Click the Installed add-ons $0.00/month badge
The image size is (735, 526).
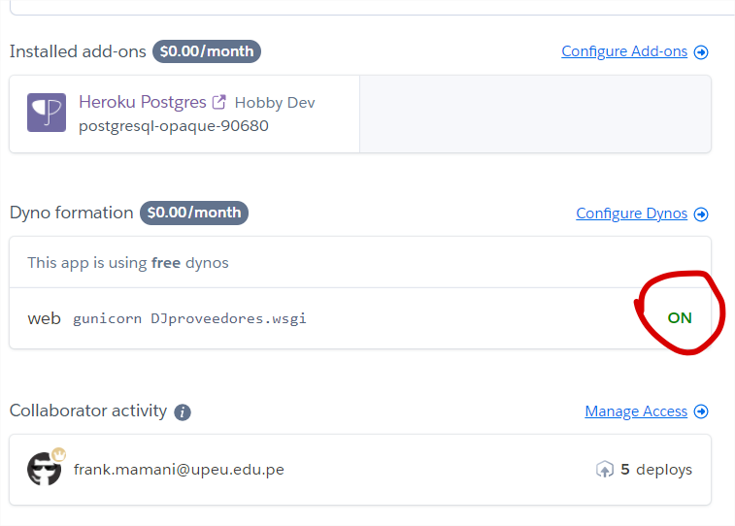point(207,51)
